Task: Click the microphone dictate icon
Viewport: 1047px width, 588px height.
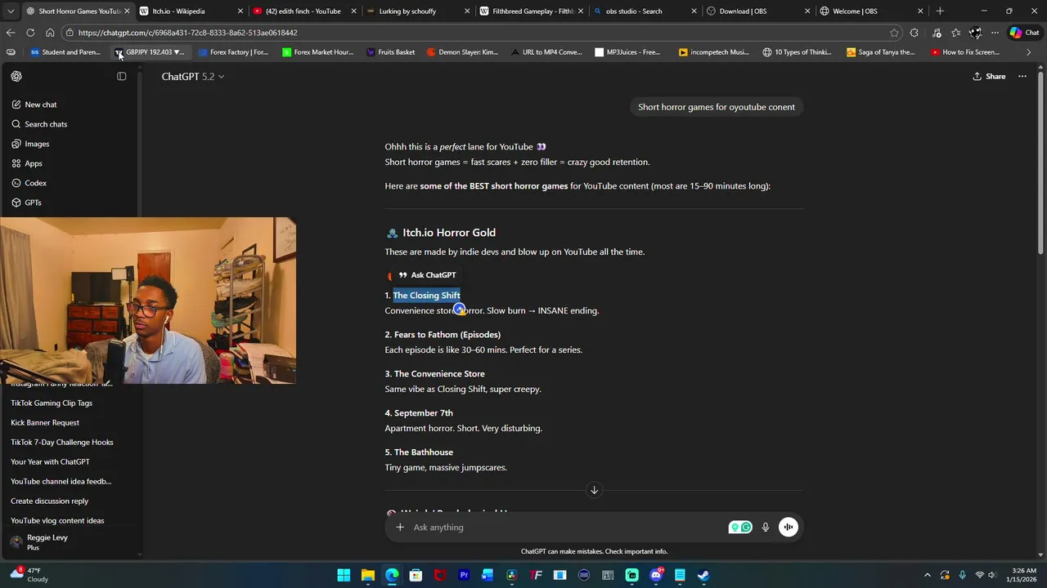Action: 766,528
